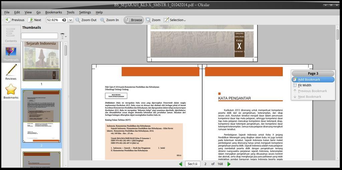The height and width of the screenshot is (170, 342).
Task: Toggle the Thumbnails sidebar tab
Action: click(11, 54)
